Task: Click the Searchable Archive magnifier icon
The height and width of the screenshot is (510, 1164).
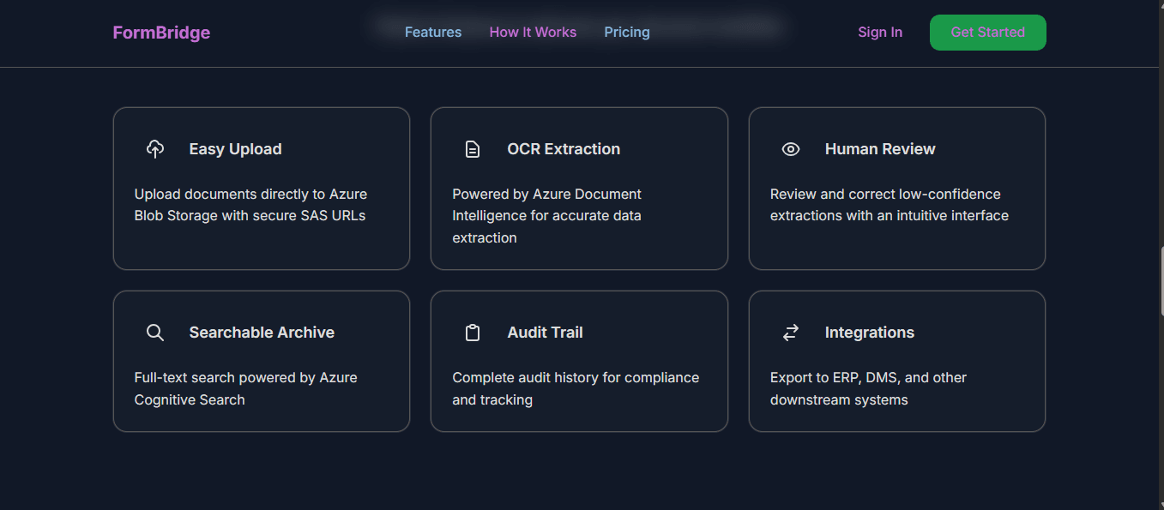Action: coord(155,333)
